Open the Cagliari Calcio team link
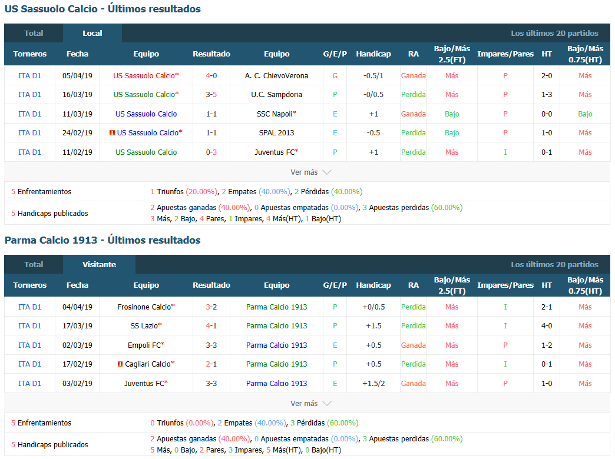The width and height of the screenshot is (615, 459). coord(148,364)
